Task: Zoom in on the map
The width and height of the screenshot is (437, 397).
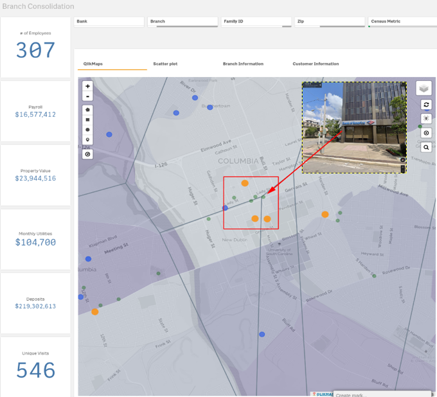Action: click(87, 86)
